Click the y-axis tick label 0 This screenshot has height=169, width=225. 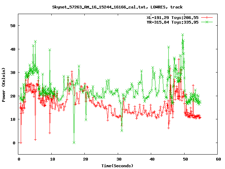[x=14, y=143]
